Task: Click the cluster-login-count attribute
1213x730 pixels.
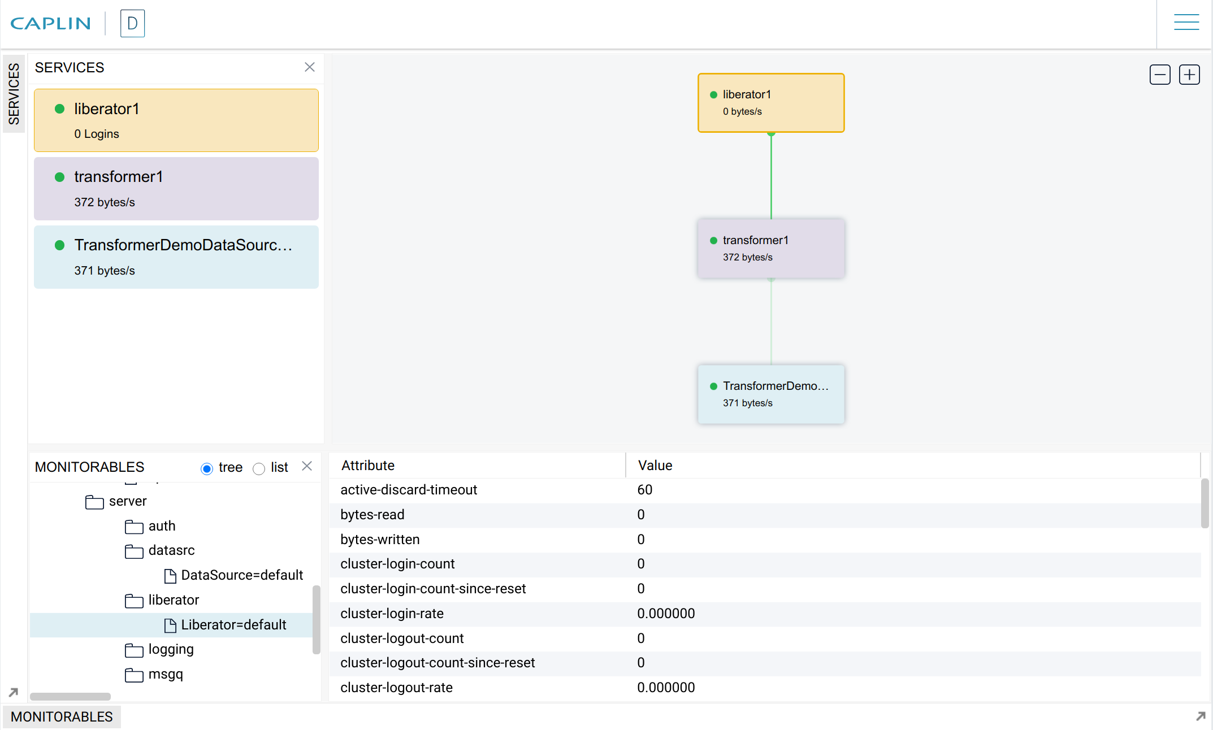Action: 397,564
